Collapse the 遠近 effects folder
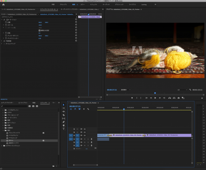Screen dimensions: 206x170 [3, 130]
